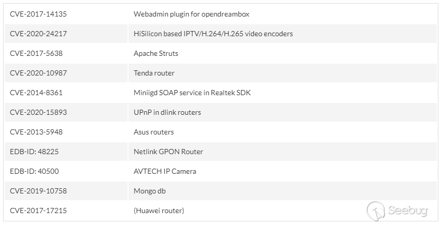This screenshot has width=442, height=225.
Task: Click the Netlink GPON Router entry
Action: point(168,152)
